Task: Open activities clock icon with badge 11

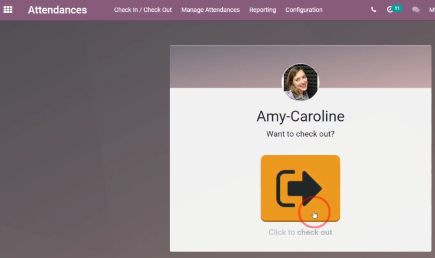Action: tap(394, 9)
